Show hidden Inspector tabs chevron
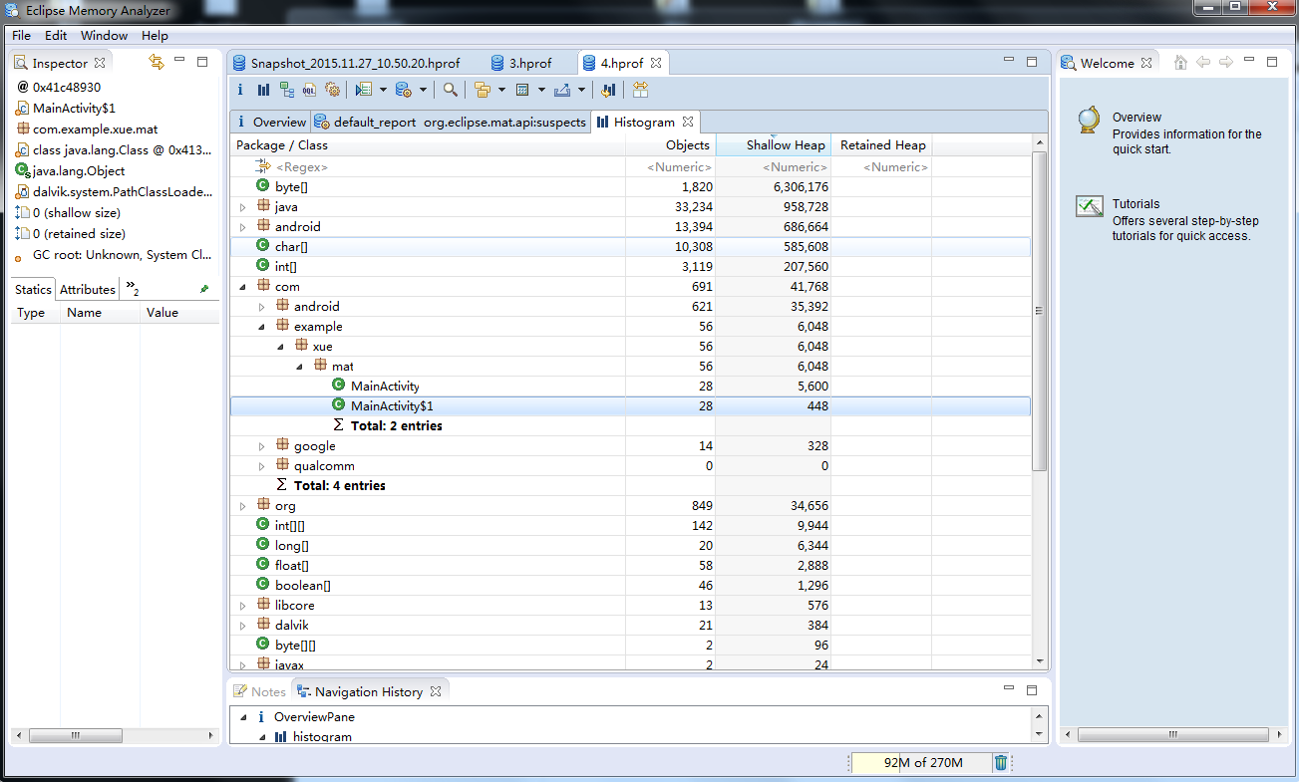Image resolution: width=1299 pixels, height=782 pixels. pos(132,289)
